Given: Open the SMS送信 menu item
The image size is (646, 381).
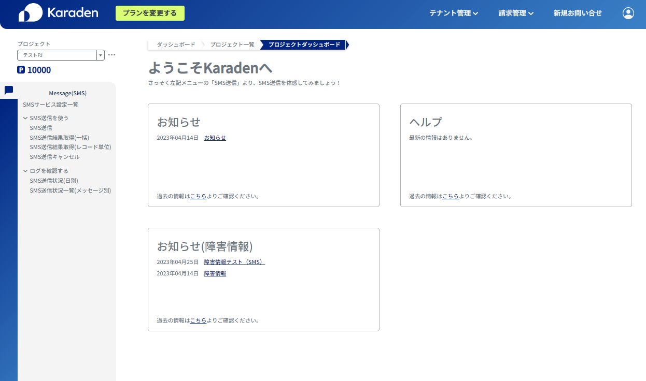Looking at the screenshot, I should tap(41, 128).
